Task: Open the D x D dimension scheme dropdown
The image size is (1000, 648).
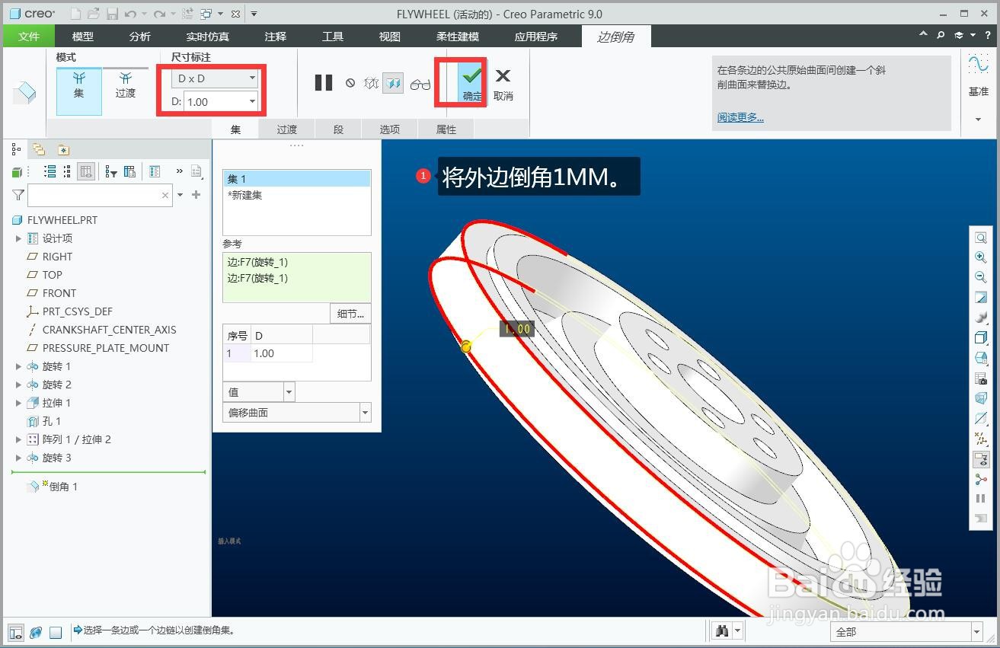Action: (215, 78)
